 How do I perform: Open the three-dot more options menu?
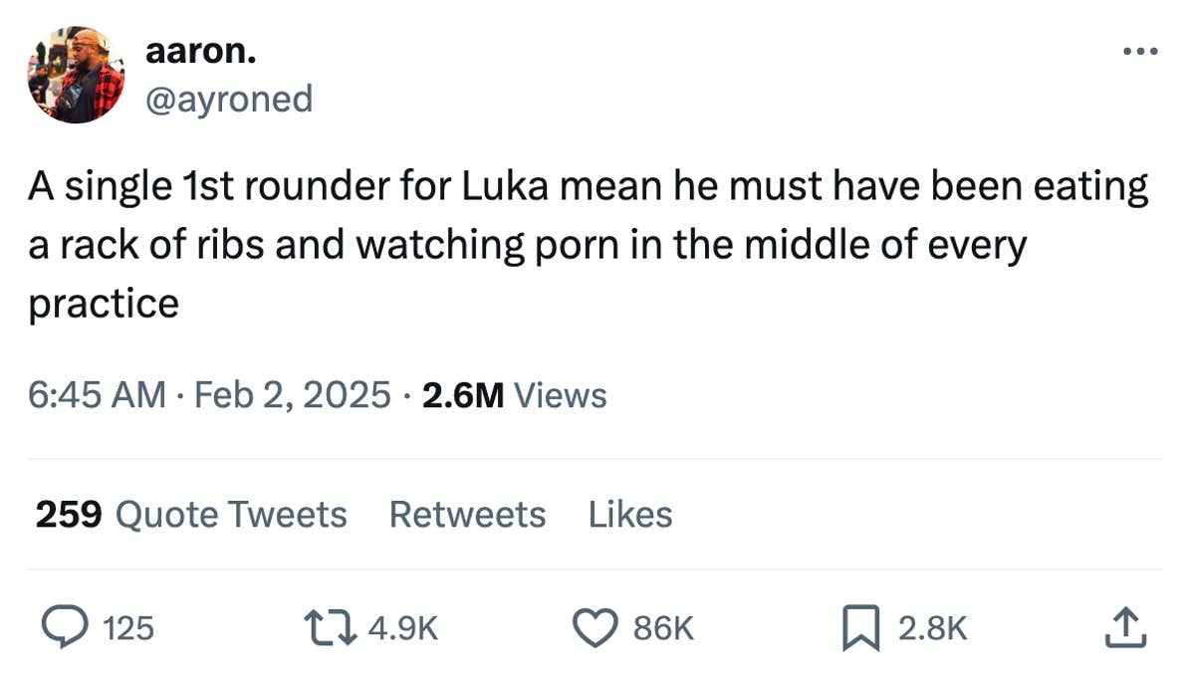[1141, 50]
